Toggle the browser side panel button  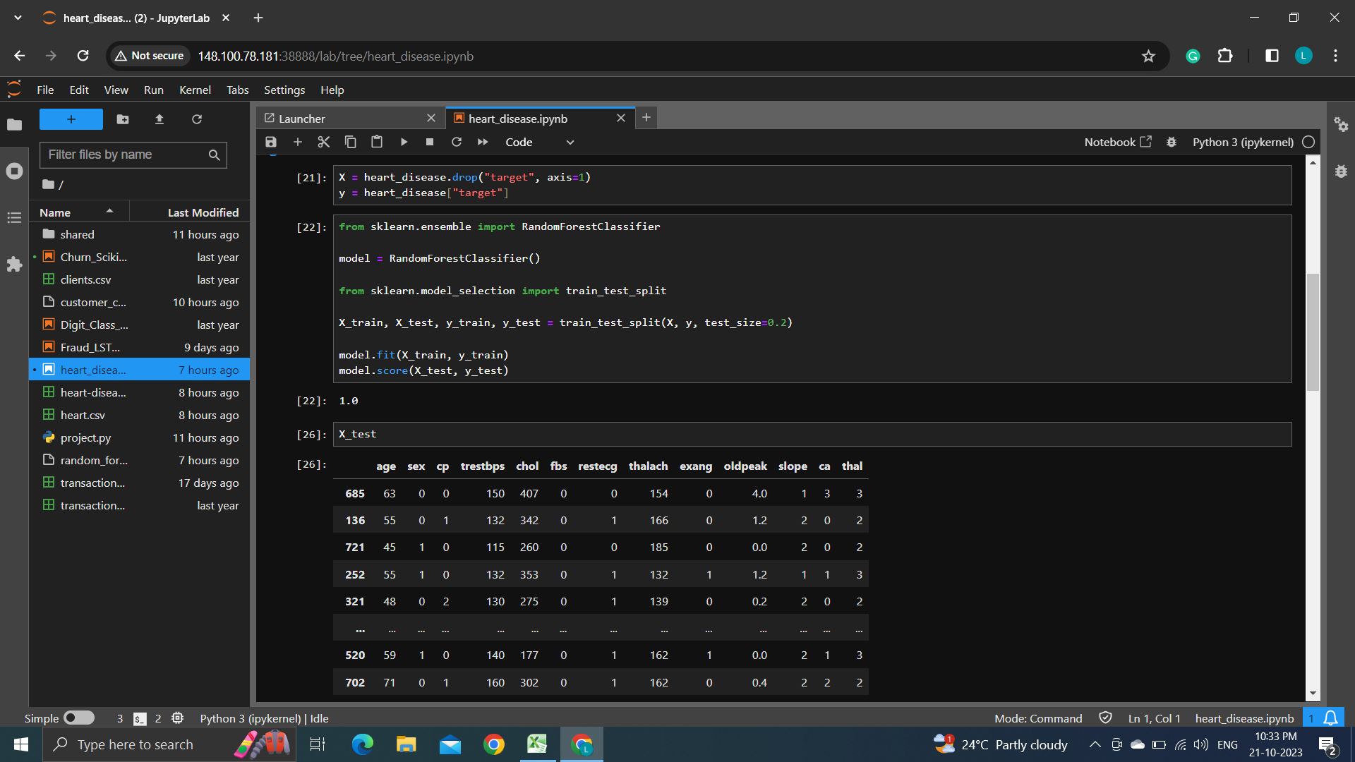tap(1272, 56)
